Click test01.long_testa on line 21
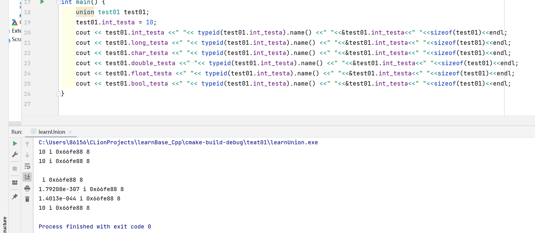Screen dimensions: 535x233 (x=137, y=43)
